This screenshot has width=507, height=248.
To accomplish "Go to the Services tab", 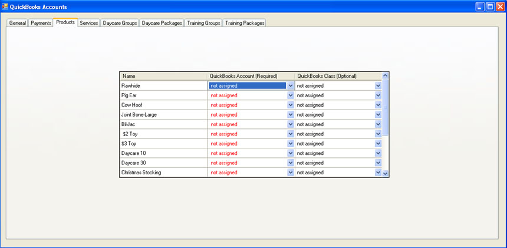I will click(89, 23).
